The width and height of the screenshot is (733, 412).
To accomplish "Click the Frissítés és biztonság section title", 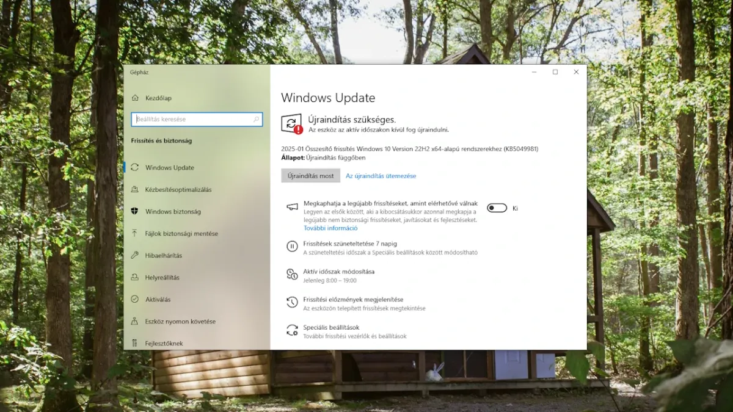I will click(x=161, y=140).
